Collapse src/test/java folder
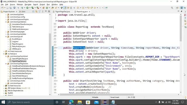 (x=4, y=54)
